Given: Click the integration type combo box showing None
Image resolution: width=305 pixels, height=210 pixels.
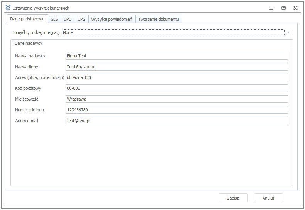Looking at the screenshot, I should [x=173, y=32].
